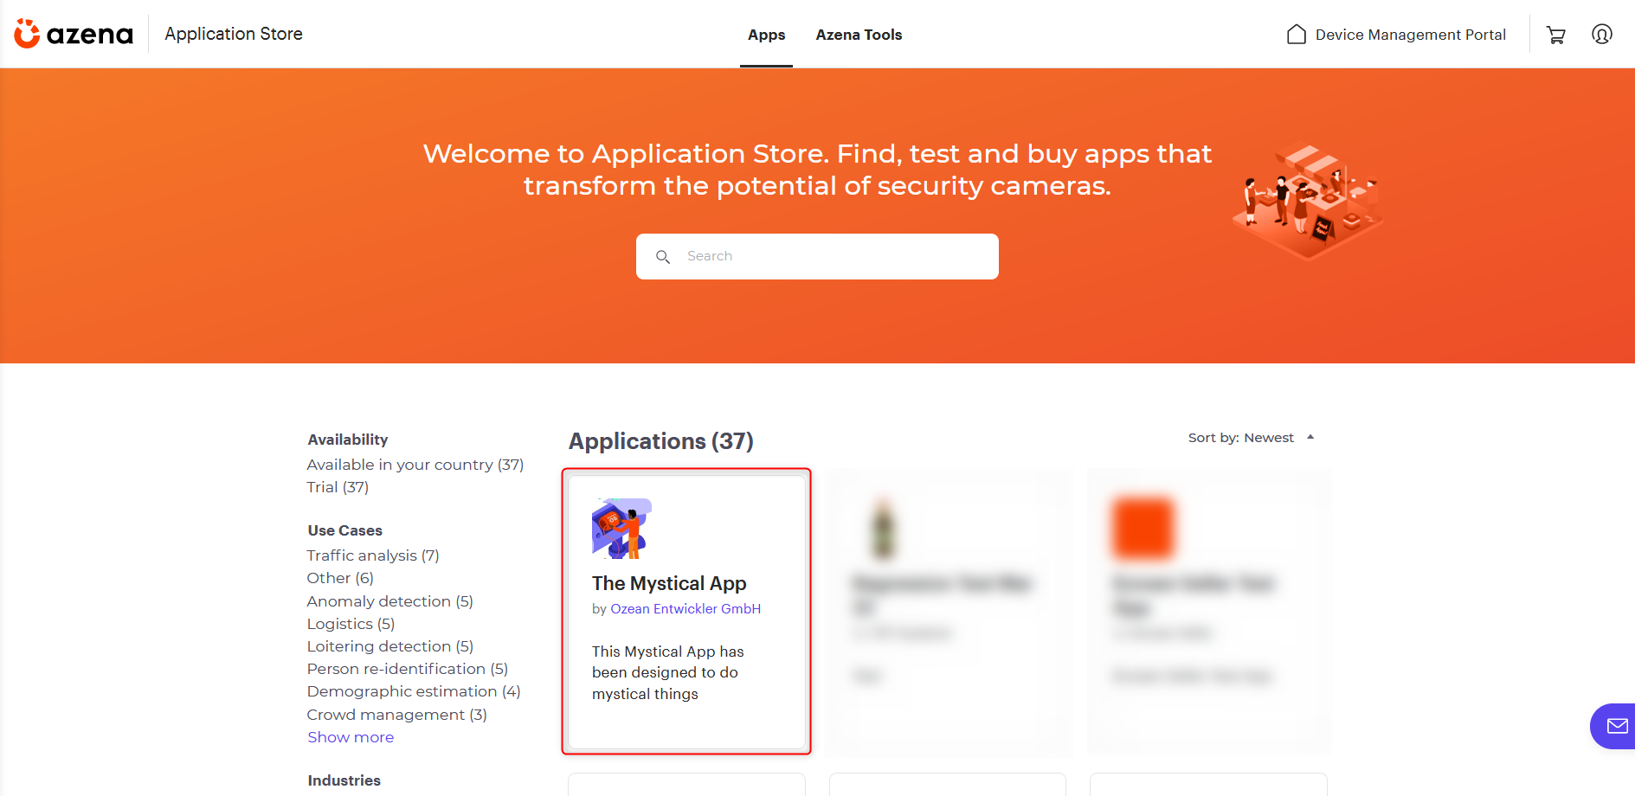Open the Sort by Newest dropdown
Screen dimensions: 1635x796
point(1251,438)
